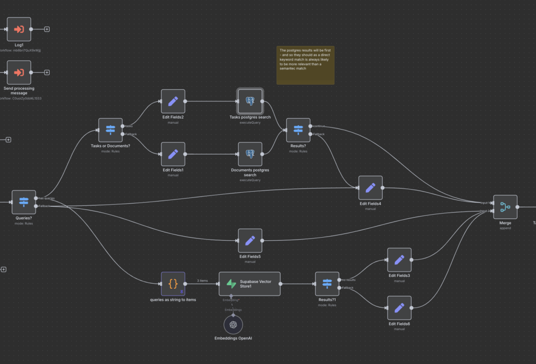Open the Edit Fields6 node

pos(399,308)
